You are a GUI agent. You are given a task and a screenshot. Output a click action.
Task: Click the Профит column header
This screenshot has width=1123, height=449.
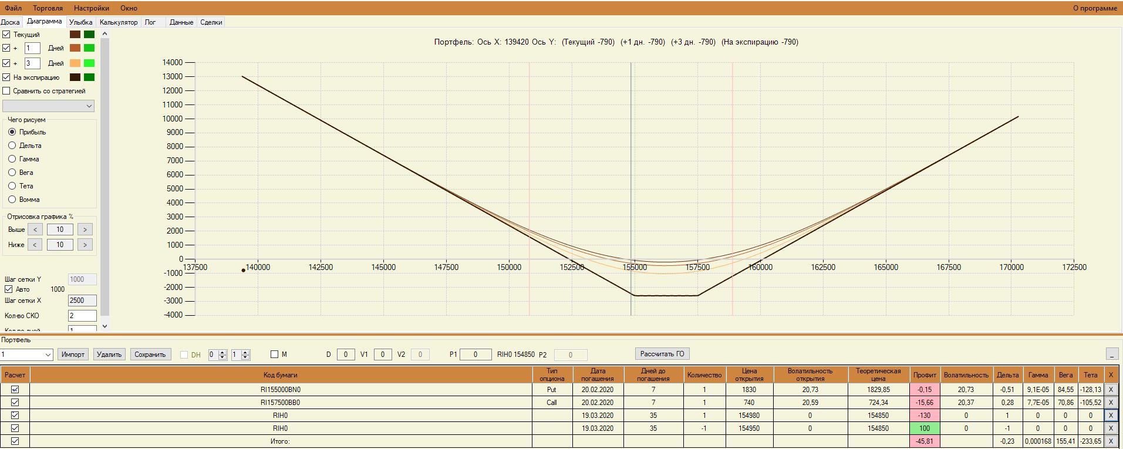(x=925, y=375)
